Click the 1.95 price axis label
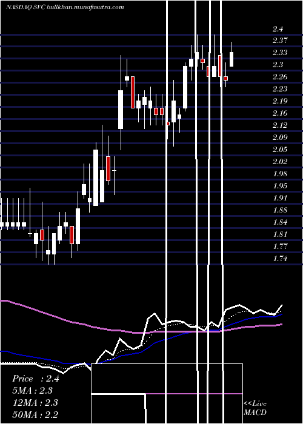The image size is (303, 424). pyautogui.click(x=280, y=186)
